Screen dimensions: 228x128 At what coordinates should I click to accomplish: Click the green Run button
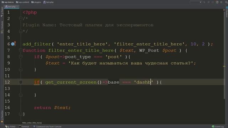point(204,2)
